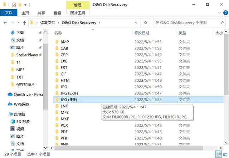Refresh the current folder

146,23
